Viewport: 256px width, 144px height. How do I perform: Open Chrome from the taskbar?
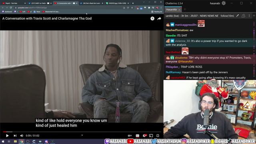[22, 142]
